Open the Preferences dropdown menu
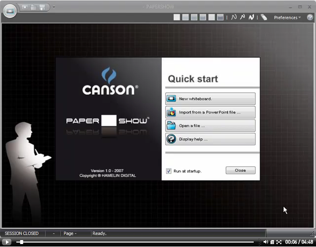Image resolution: width=316 pixels, height=247 pixels. (x=287, y=18)
